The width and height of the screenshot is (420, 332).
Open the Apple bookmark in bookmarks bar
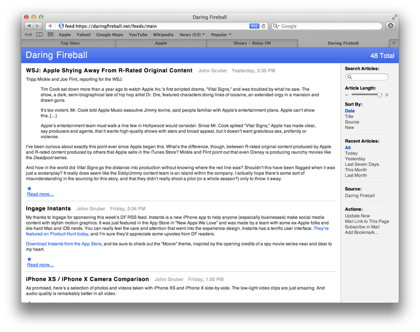click(x=65, y=35)
